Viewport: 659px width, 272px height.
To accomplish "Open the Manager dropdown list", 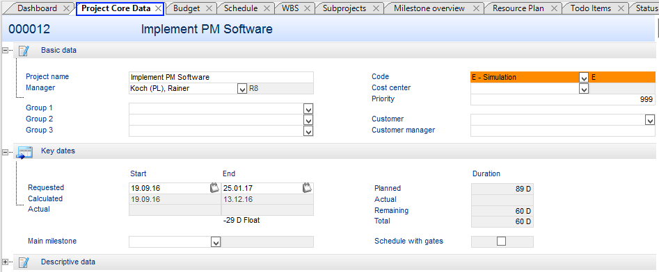I will click(x=241, y=89).
